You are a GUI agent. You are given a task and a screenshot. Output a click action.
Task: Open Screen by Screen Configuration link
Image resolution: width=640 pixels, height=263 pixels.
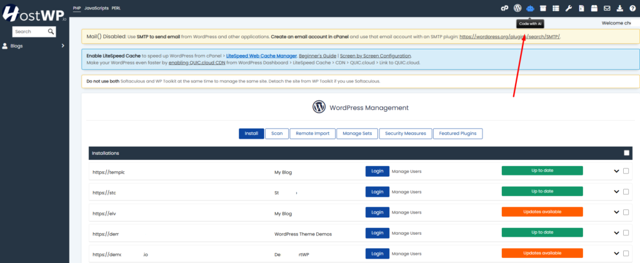click(x=376, y=56)
